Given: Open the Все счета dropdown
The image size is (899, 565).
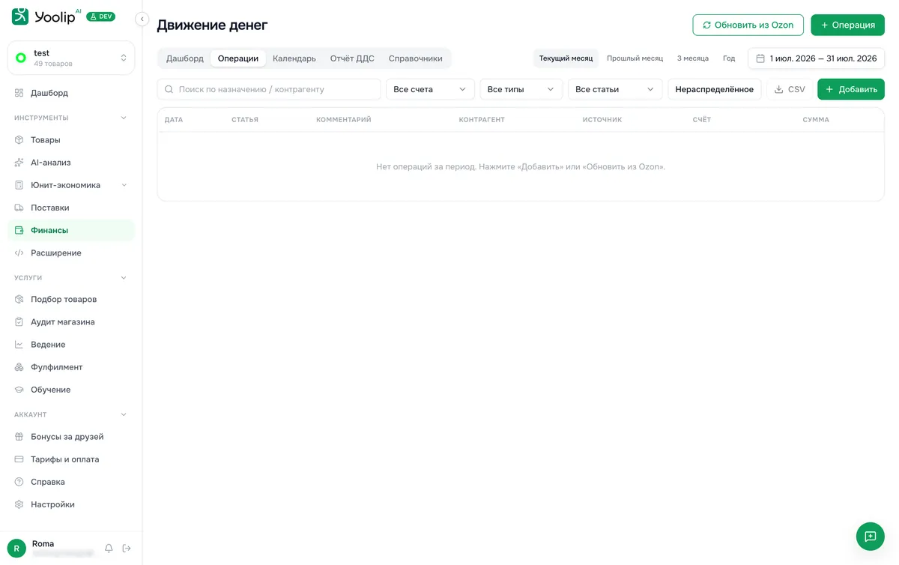Looking at the screenshot, I should 430,89.
